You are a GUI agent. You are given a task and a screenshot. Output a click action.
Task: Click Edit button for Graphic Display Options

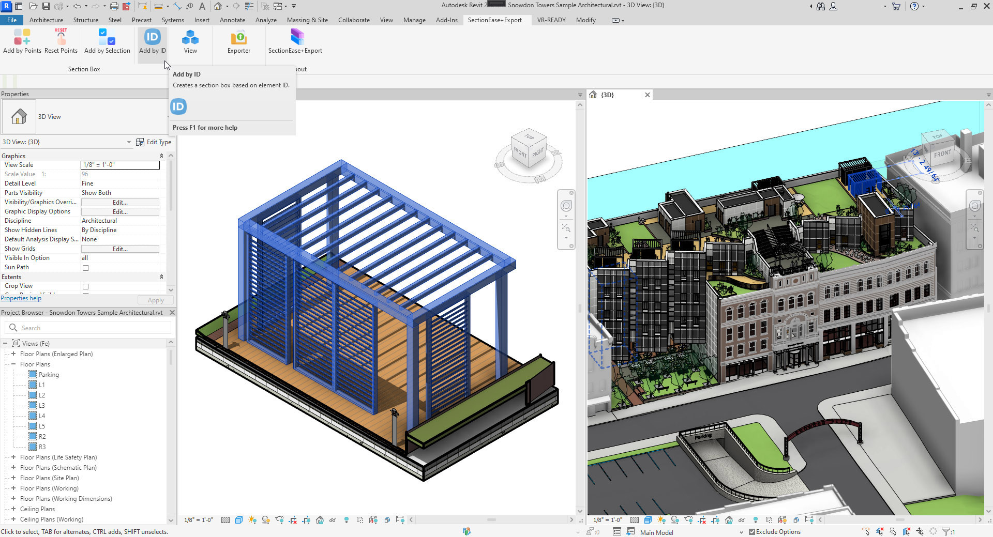[x=120, y=212]
